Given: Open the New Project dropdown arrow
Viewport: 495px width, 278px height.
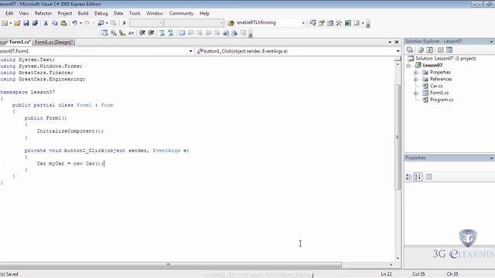Looking at the screenshot, I should (10, 23).
